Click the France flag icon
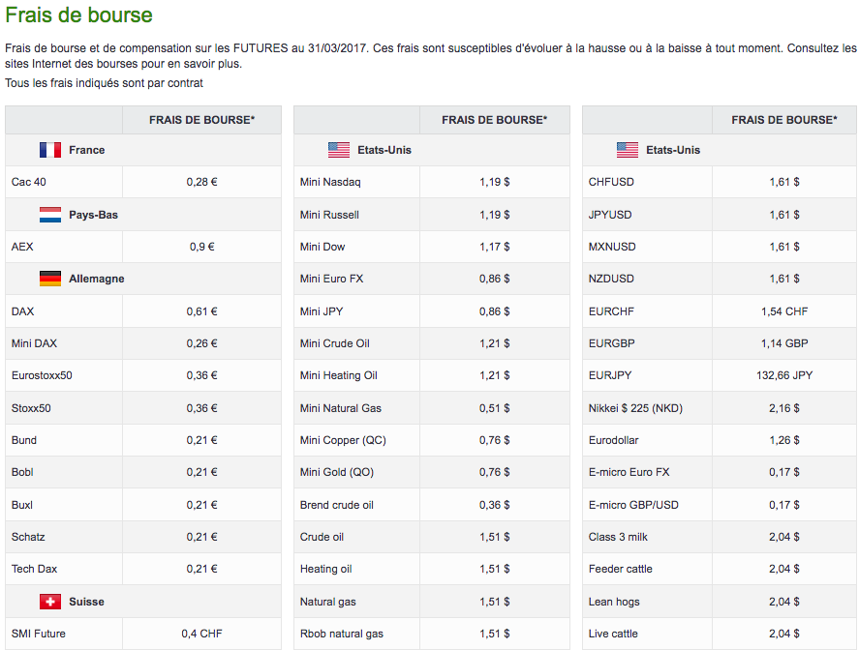 tap(50, 150)
